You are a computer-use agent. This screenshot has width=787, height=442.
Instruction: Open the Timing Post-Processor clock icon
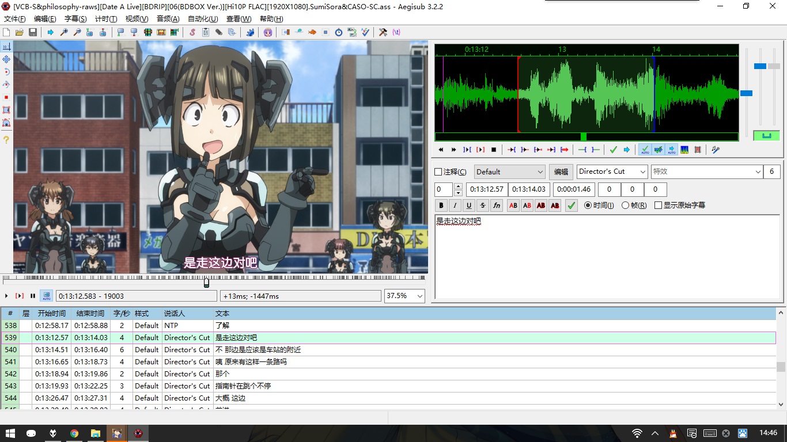pos(339,32)
